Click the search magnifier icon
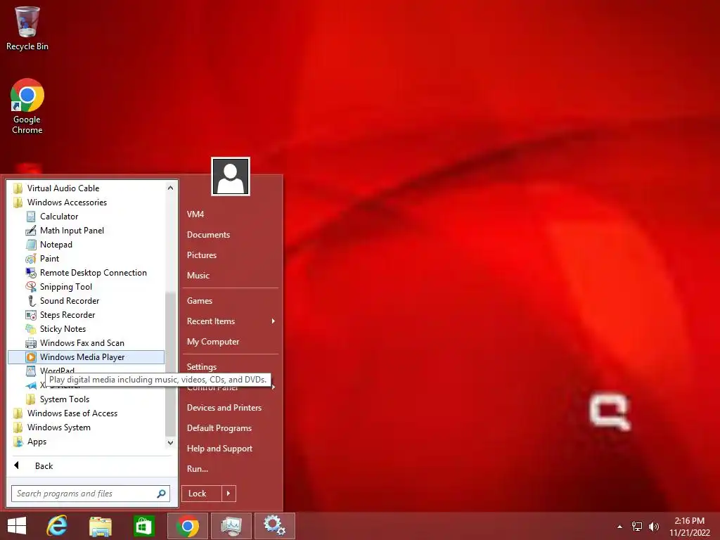720x540 pixels. 161,494
